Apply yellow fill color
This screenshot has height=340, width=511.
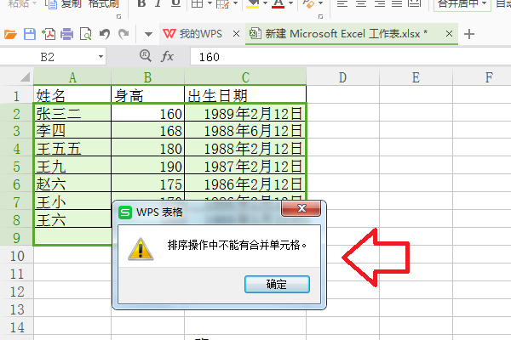pyautogui.click(x=253, y=3)
